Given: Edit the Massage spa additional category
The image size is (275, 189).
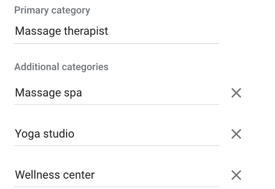Looking at the screenshot, I should point(116,93).
